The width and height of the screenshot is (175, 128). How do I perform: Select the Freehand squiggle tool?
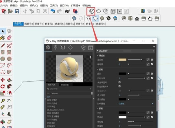pos(9,46)
